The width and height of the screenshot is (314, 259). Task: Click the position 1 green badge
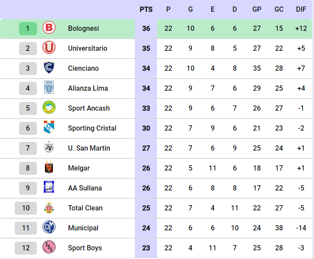point(28,28)
